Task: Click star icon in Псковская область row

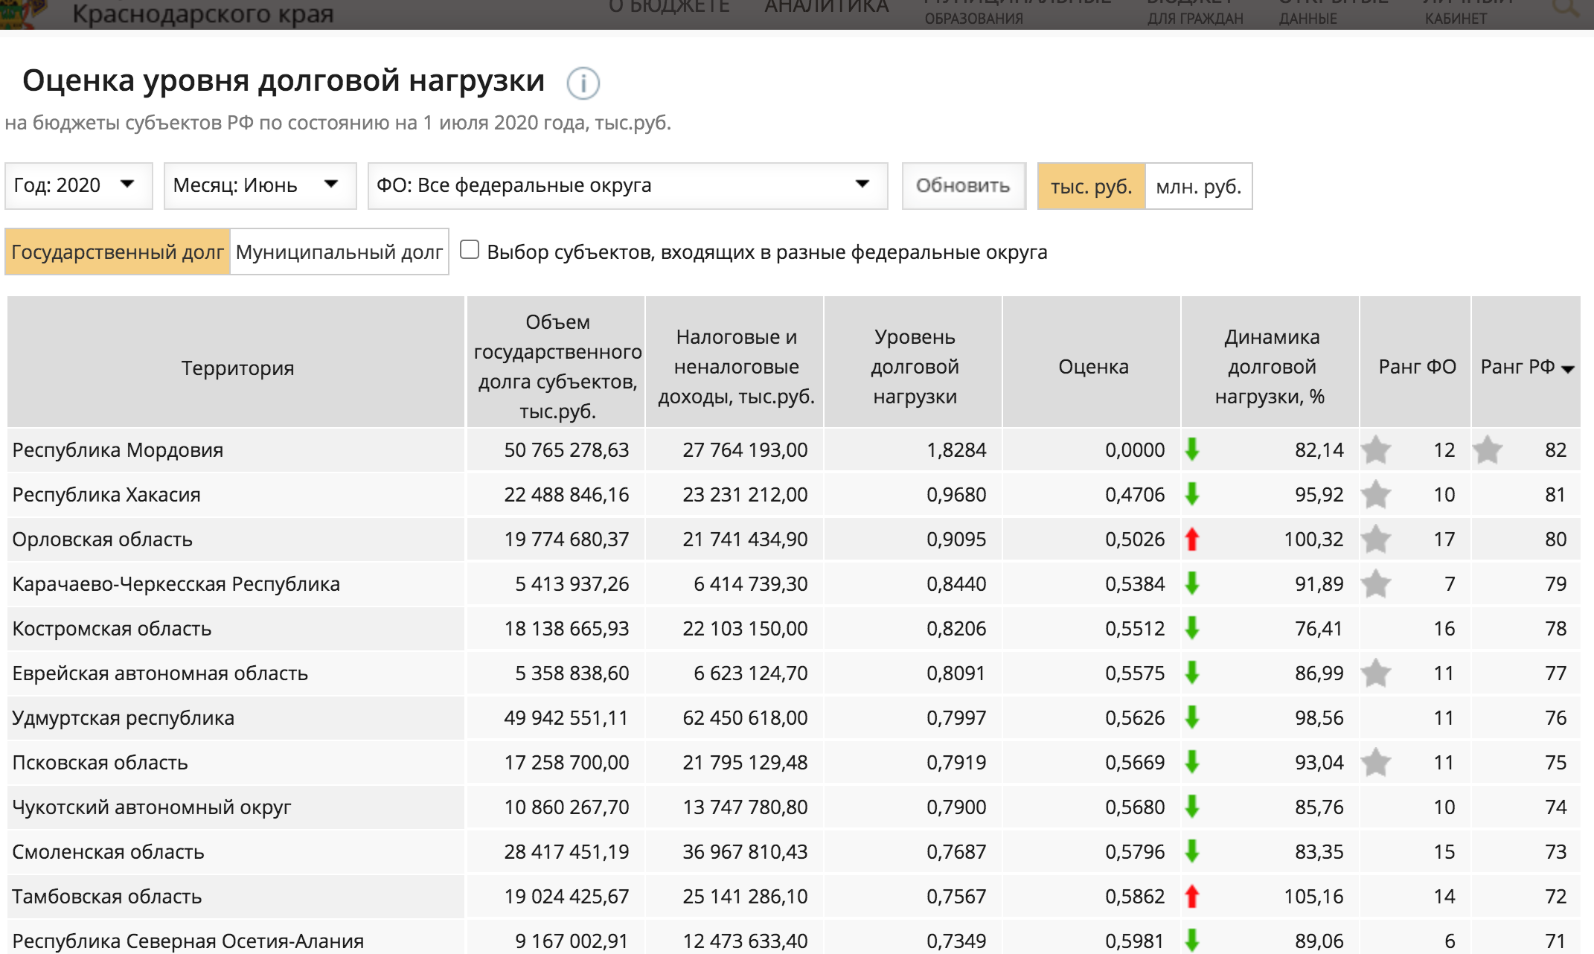Action: tap(1376, 762)
